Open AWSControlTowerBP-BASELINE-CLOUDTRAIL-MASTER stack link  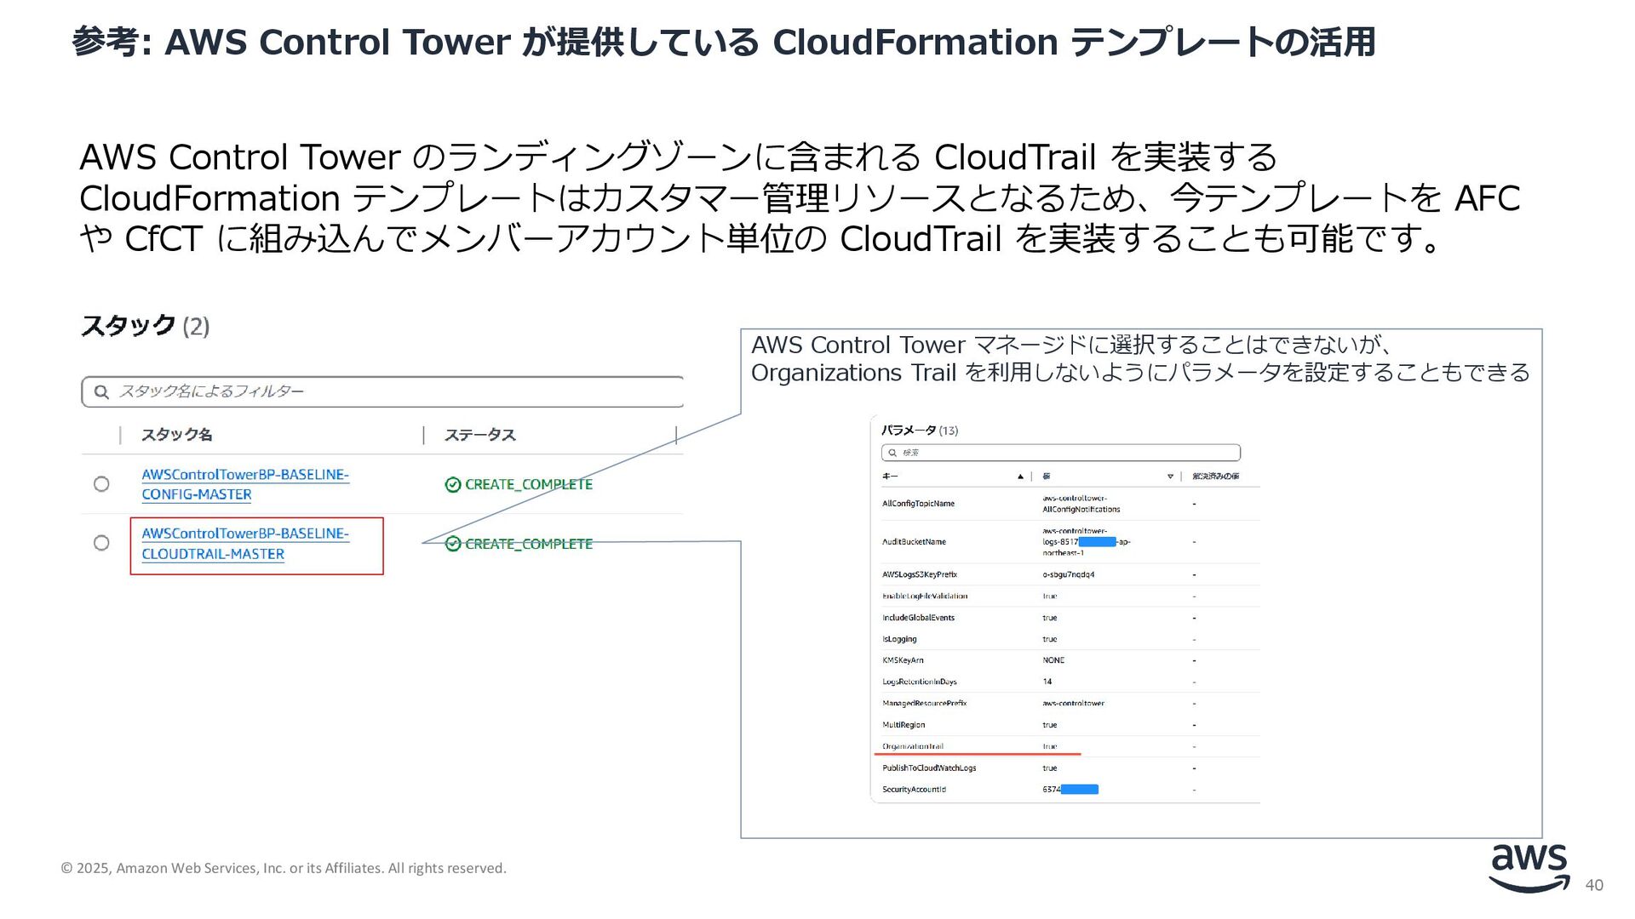(x=244, y=544)
